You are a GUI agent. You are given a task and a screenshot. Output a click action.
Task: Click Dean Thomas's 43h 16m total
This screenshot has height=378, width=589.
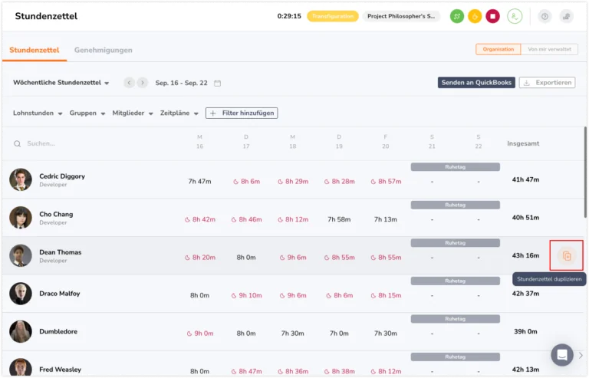point(525,255)
